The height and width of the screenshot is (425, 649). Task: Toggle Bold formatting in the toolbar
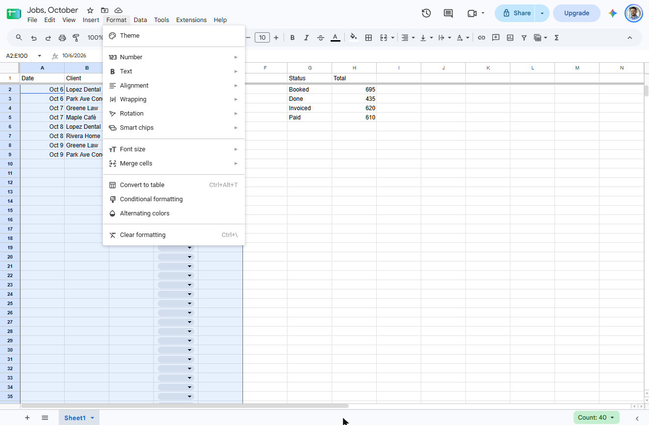tap(292, 38)
